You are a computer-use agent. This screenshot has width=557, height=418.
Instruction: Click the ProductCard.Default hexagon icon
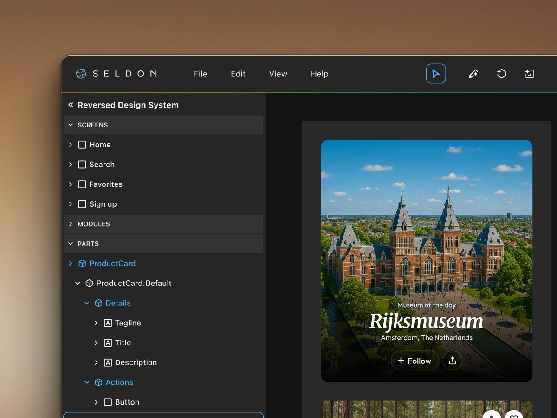(x=89, y=283)
